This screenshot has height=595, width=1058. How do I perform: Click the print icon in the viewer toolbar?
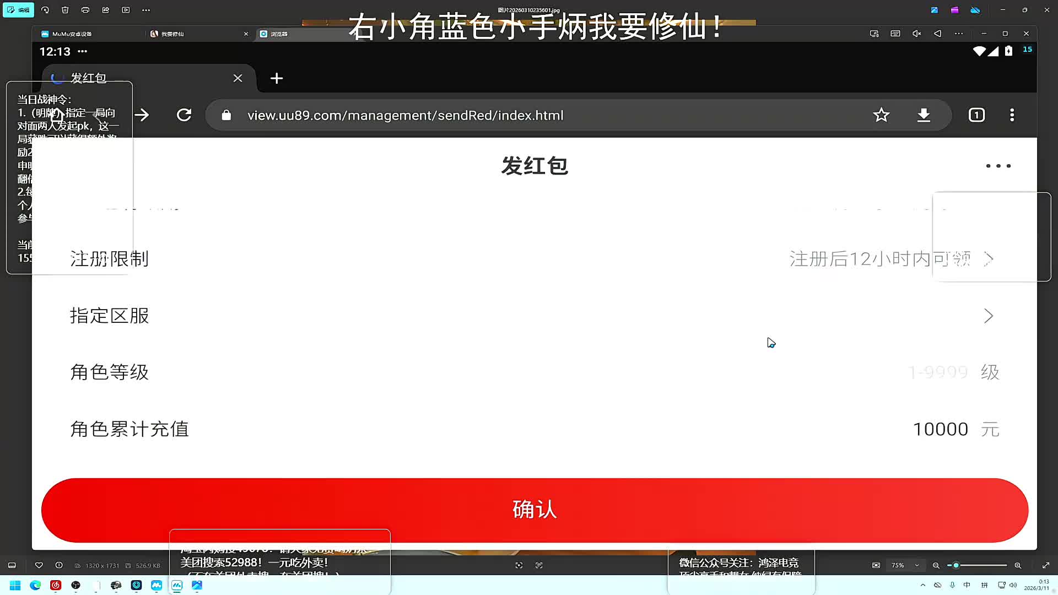click(85, 10)
